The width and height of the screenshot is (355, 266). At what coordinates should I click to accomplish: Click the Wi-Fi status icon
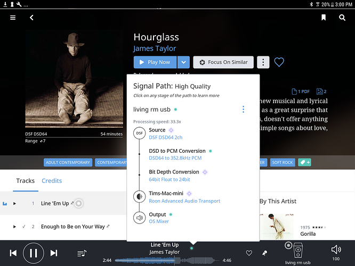318,4
